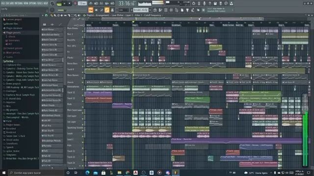Click the export download arrow icon

[231, 3]
